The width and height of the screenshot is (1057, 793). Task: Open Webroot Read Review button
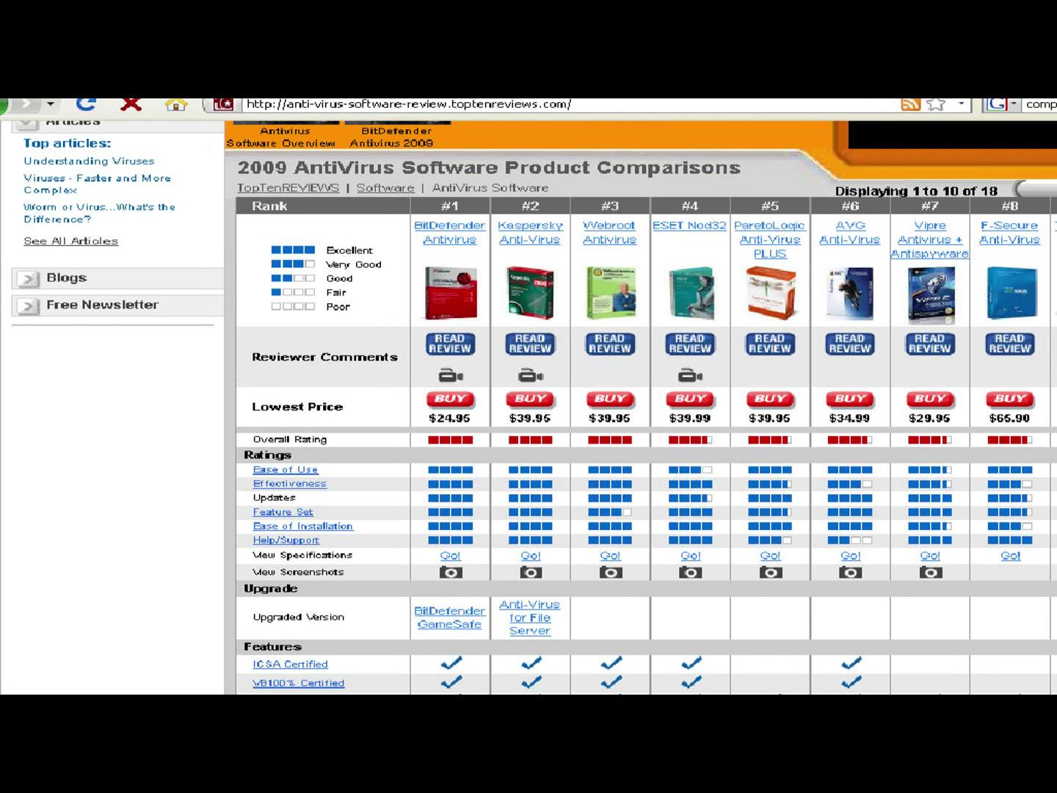(610, 344)
